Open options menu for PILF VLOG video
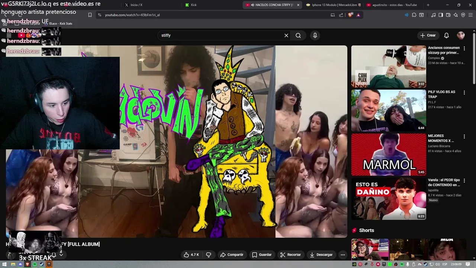Screen dimensions: 476x268 point(464,92)
